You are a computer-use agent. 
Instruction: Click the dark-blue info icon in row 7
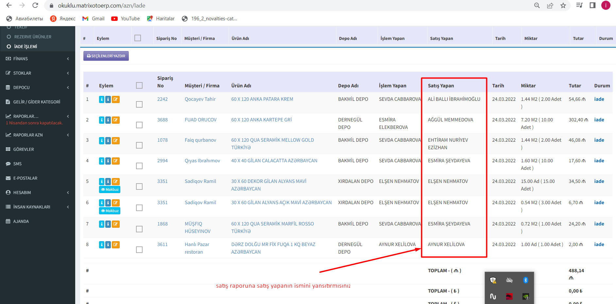click(108, 224)
